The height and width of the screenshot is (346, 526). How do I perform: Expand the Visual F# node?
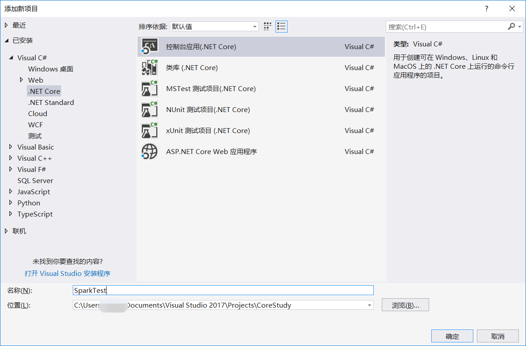point(11,169)
